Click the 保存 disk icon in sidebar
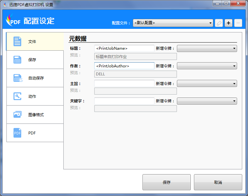Viewport: 248px width, 196px height. tap(17, 60)
